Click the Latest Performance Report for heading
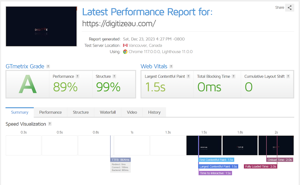 [147, 12]
